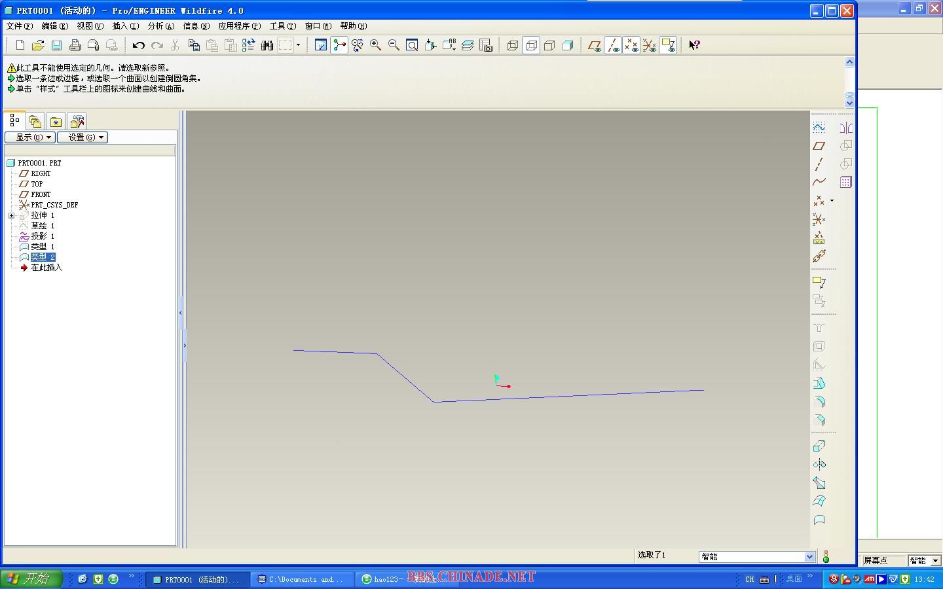Image resolution: width=943 pixels, height=589 pixels.
Task: Click the binoculars Find icon
Action: (267, 45)
